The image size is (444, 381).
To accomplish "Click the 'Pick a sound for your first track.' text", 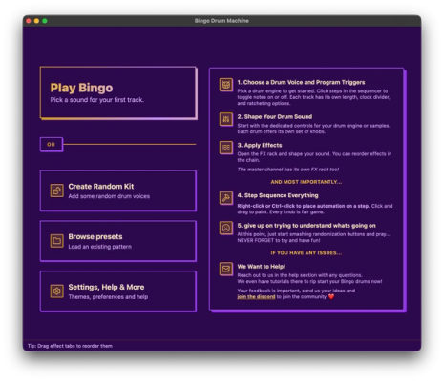I will tap(97, 100).
